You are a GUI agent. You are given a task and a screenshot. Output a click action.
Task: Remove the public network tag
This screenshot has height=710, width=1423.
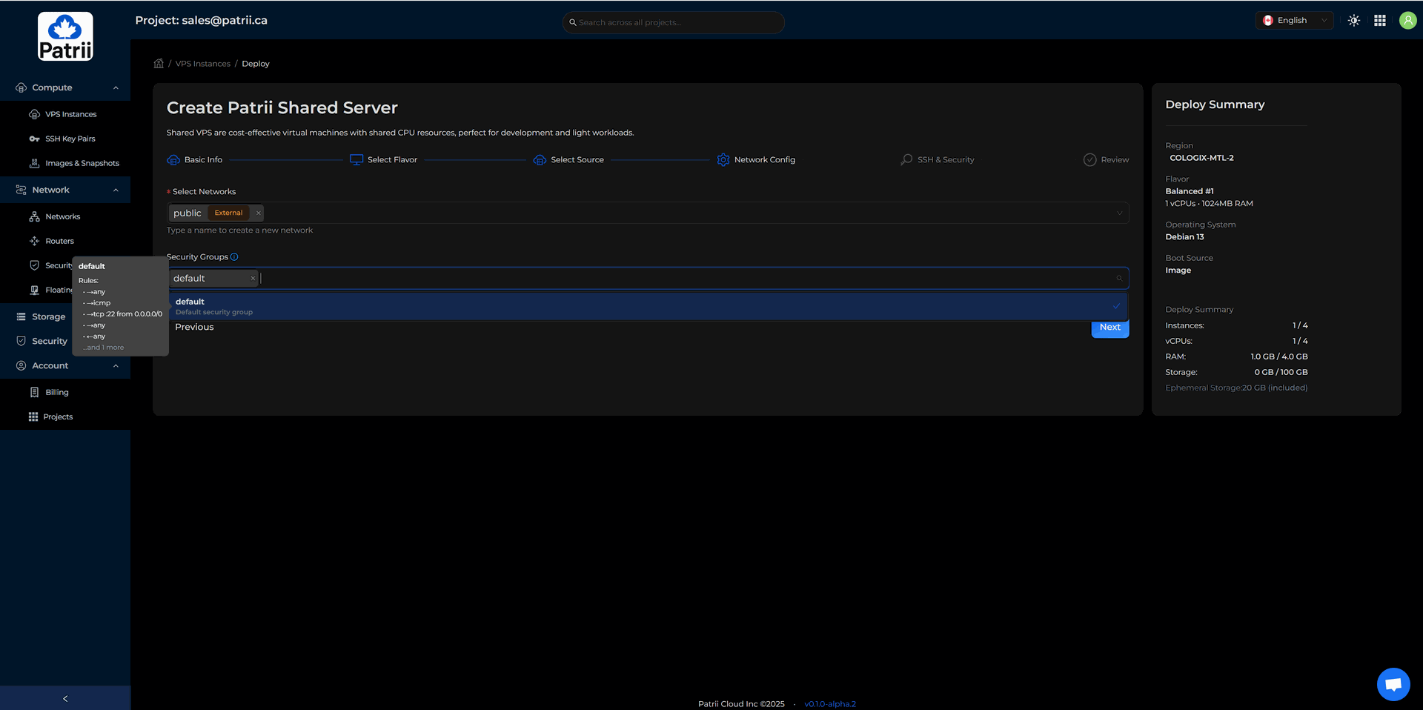point(258,213)
